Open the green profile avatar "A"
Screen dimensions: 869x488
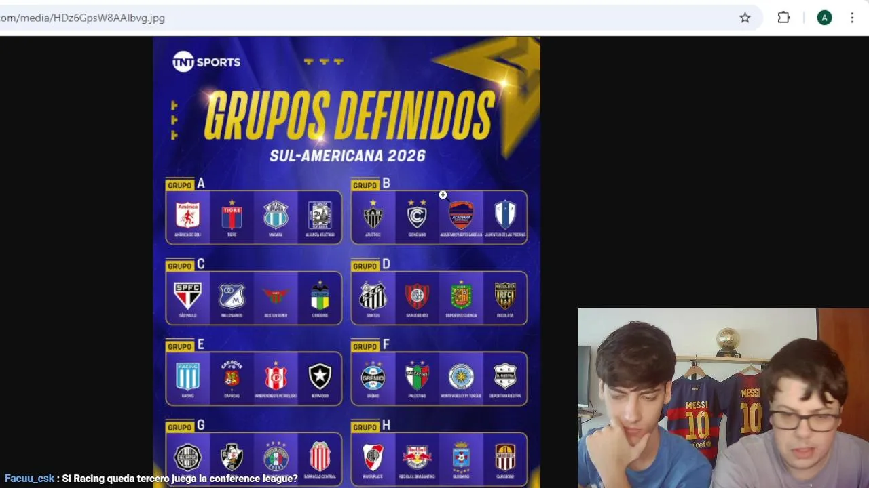[824, 18]
